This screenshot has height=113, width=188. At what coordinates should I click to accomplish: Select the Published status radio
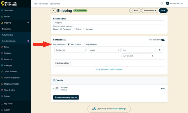tap(61, 29)
